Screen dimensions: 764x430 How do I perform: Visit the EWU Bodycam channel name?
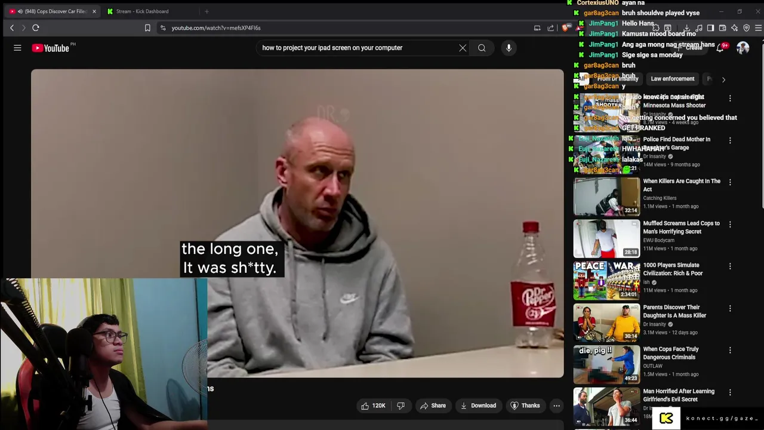pos(659,240)
